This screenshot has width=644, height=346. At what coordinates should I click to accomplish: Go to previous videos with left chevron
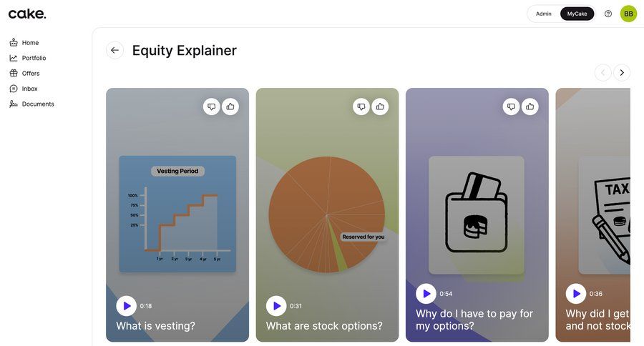(x=602, y=72)
